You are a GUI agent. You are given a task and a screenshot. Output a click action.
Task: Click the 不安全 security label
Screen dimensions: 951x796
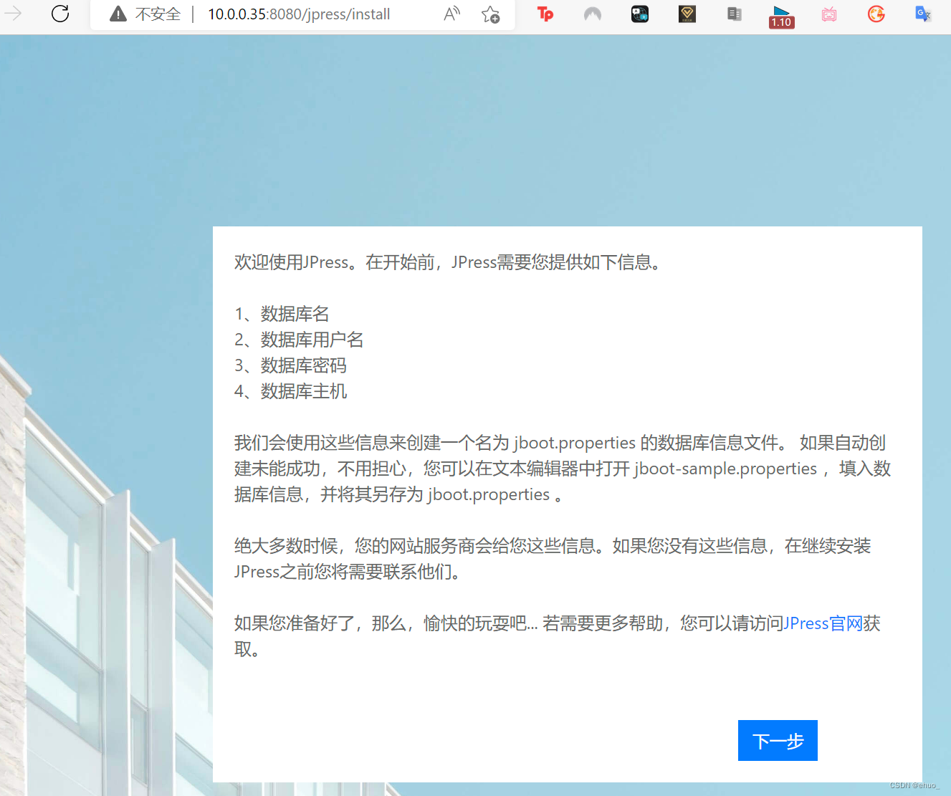tap(158, 14)
